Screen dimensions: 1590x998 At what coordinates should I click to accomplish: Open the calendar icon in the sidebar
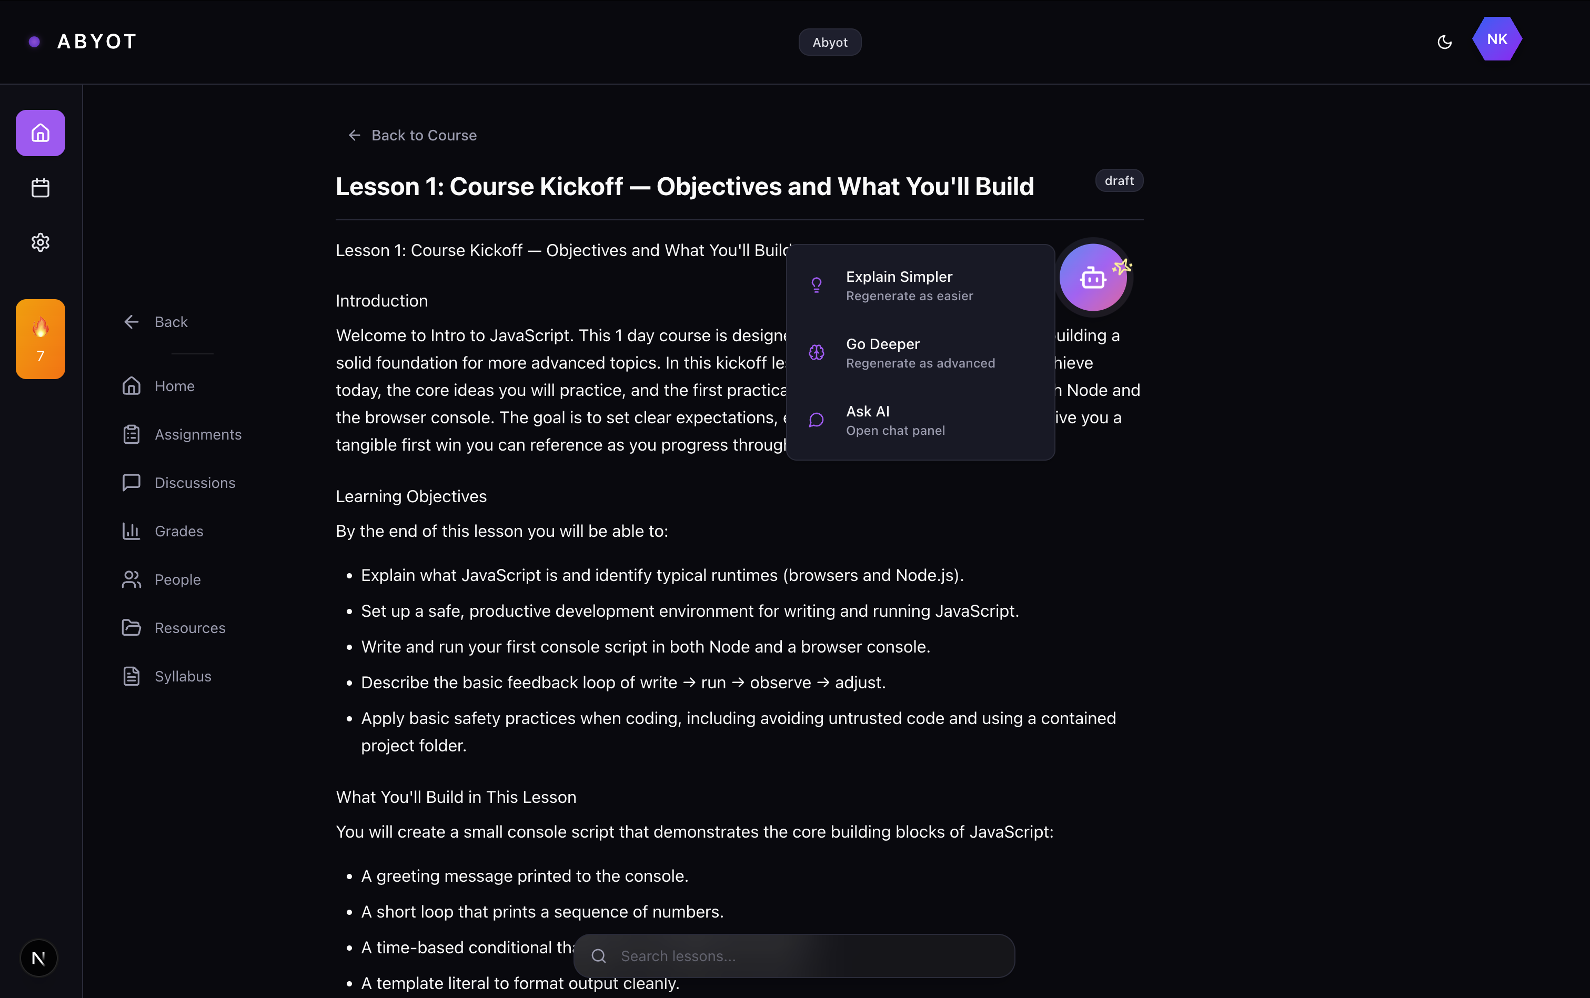point(41,188)
